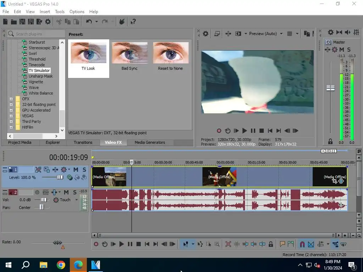Expand the GPU Accelerated folder
Image resolution: width=363 pixels, height=272 pixels.
pos(11,110)
